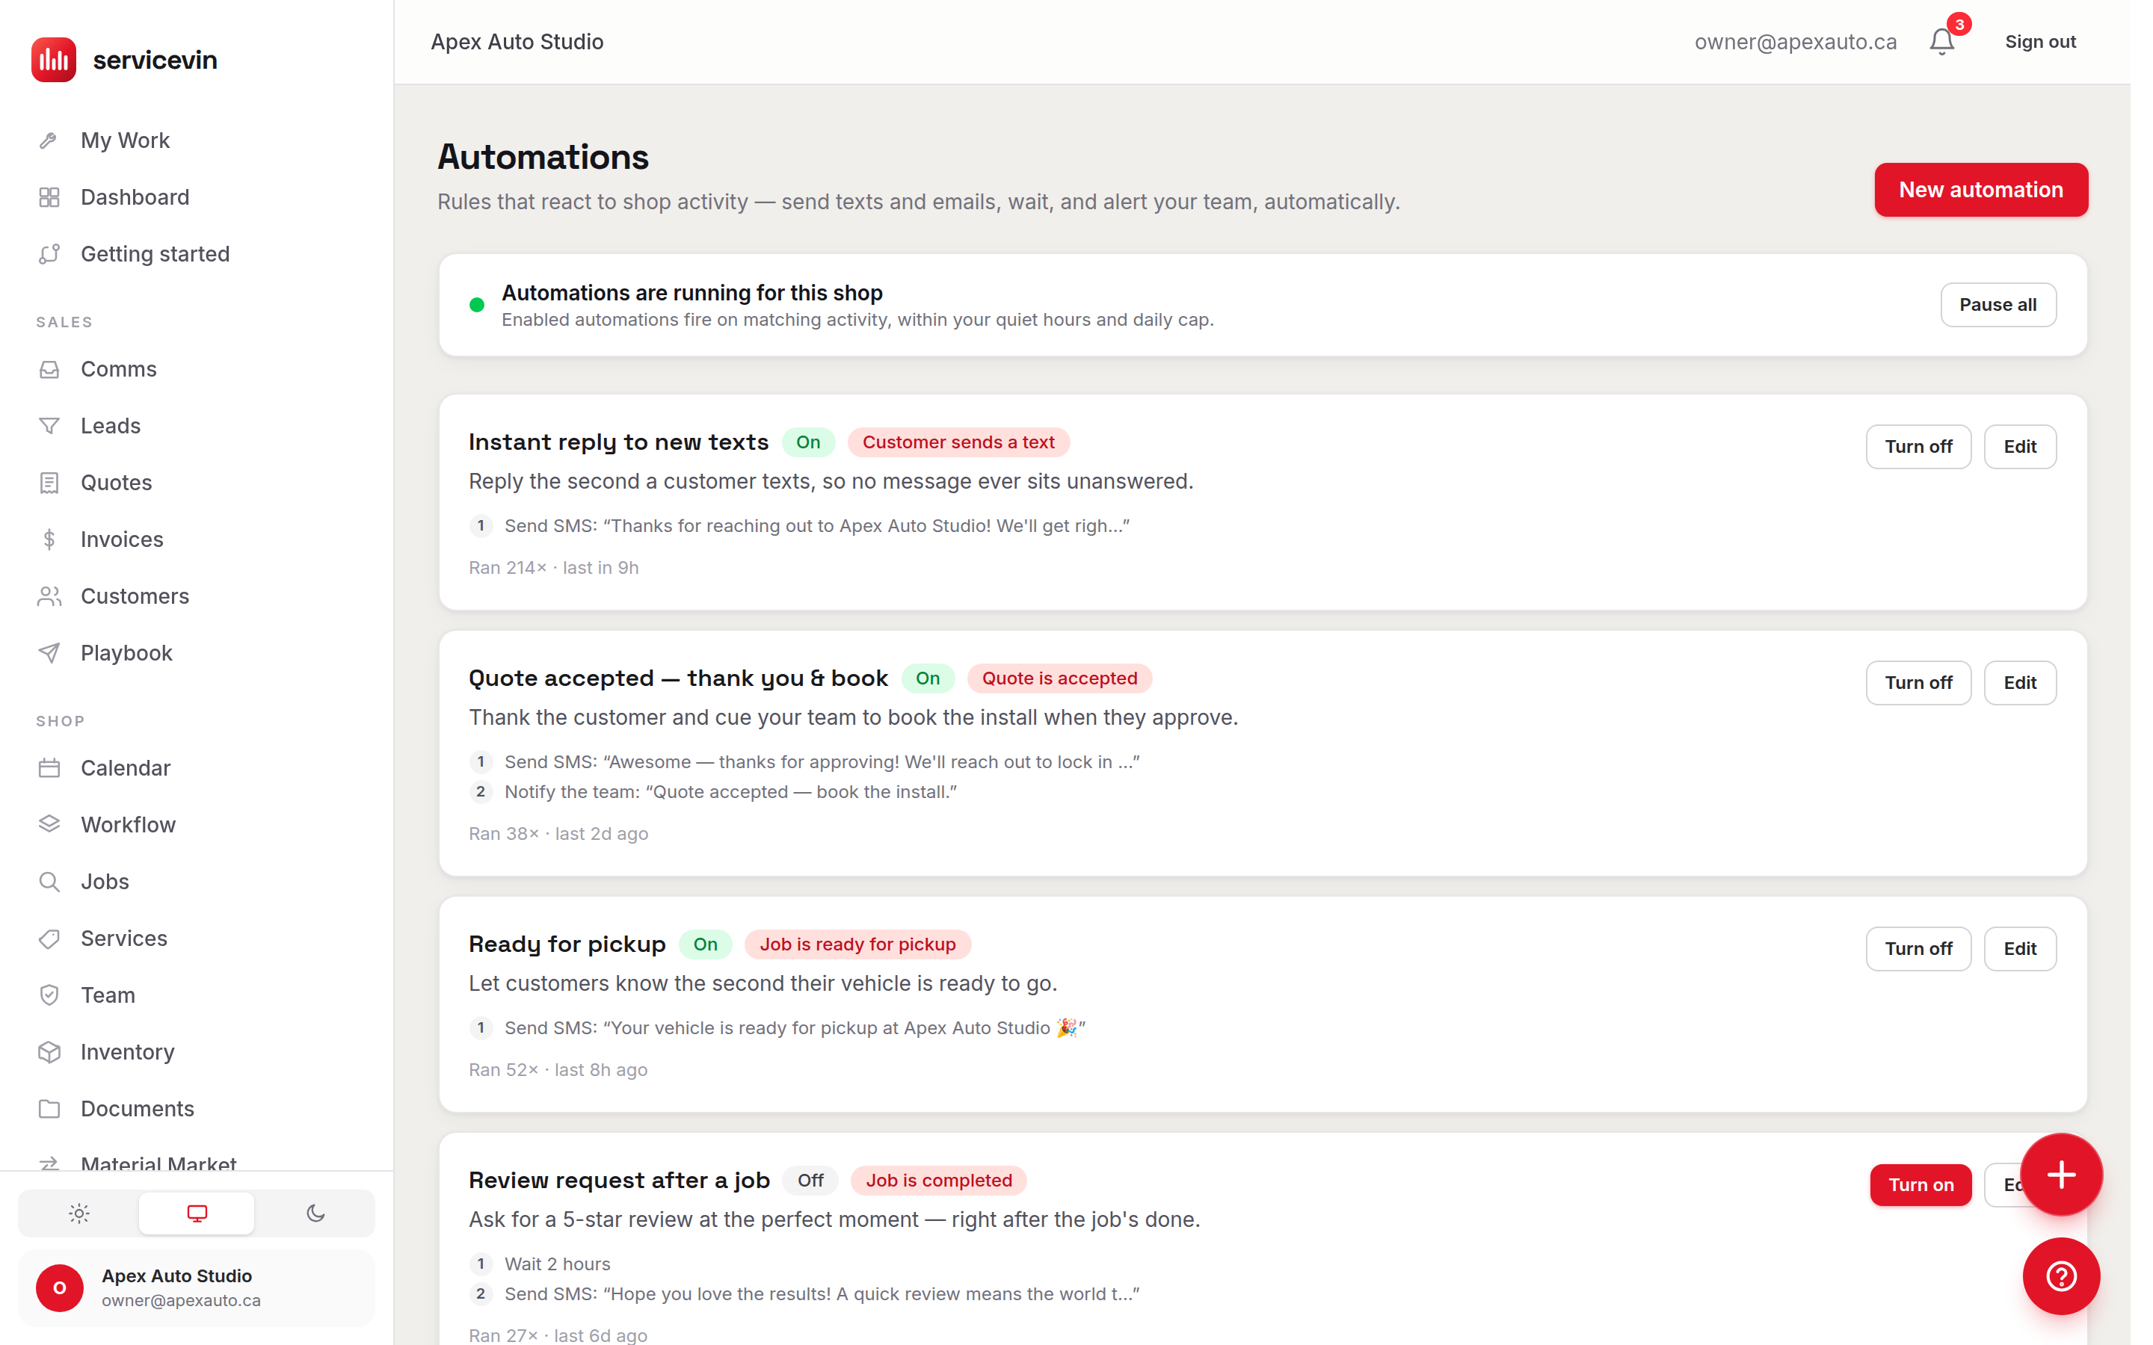Click the Job is completed trigger tag
This screenshot has width=2153, height=1345.
pos(939,1181)
